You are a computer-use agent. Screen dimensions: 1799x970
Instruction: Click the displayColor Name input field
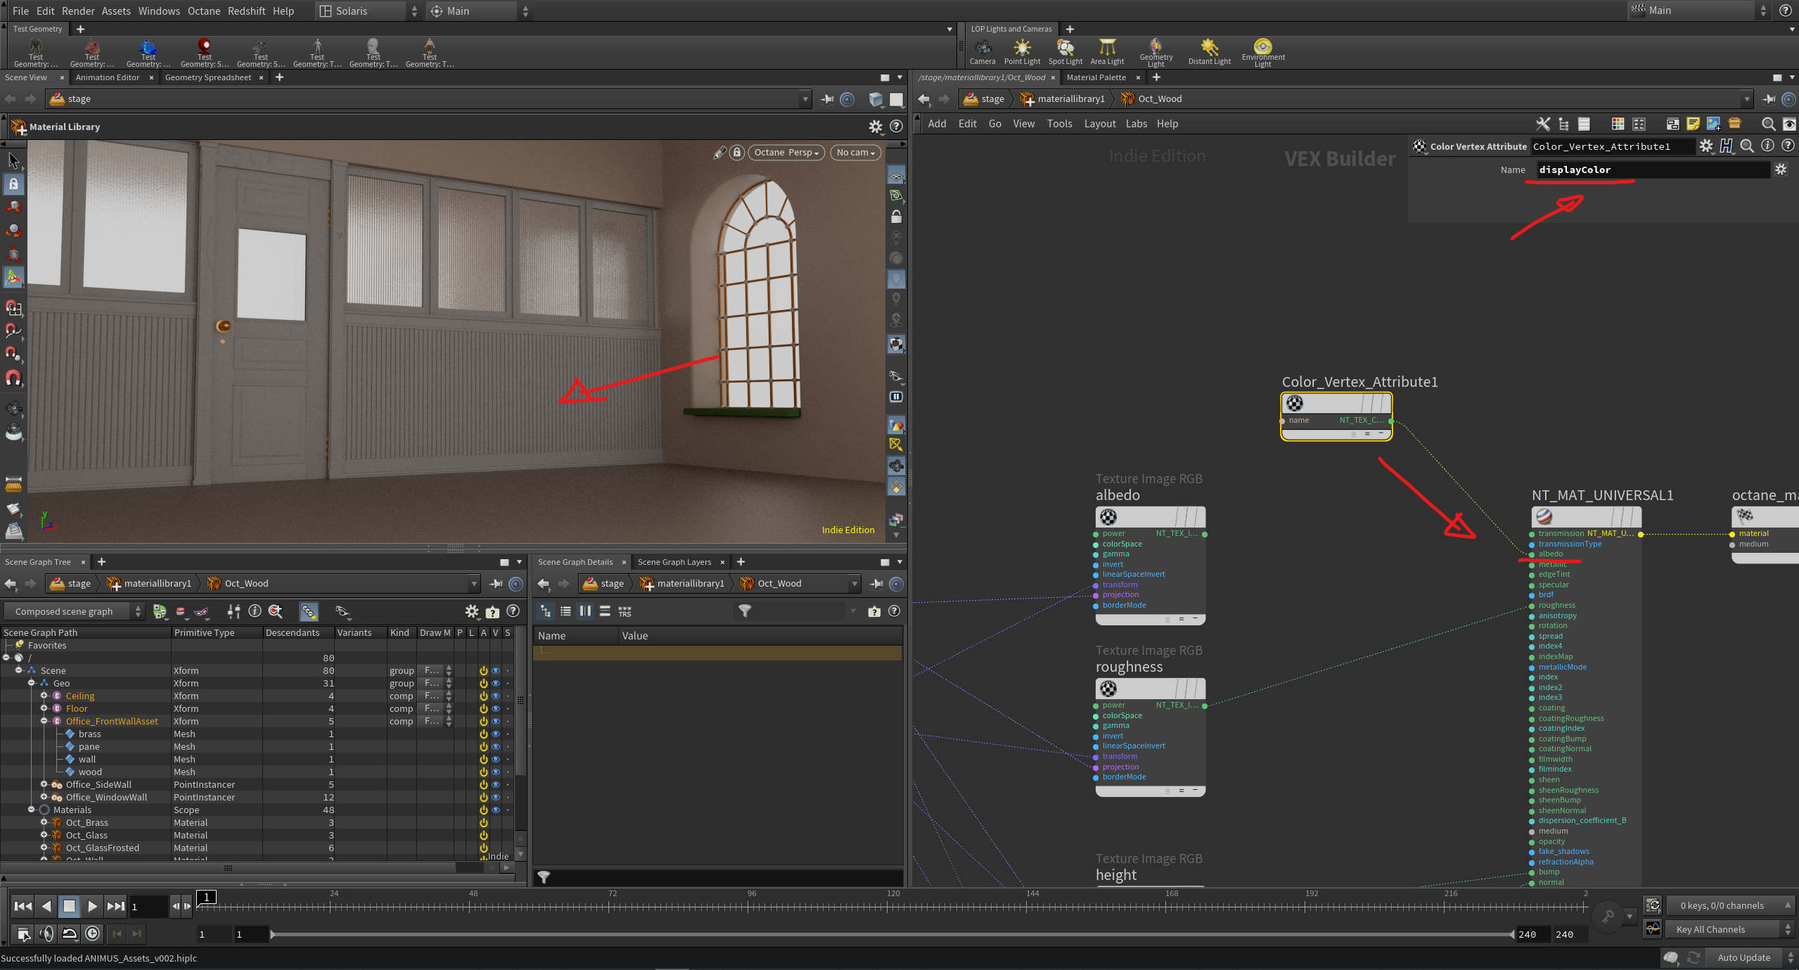[1651, 170]
